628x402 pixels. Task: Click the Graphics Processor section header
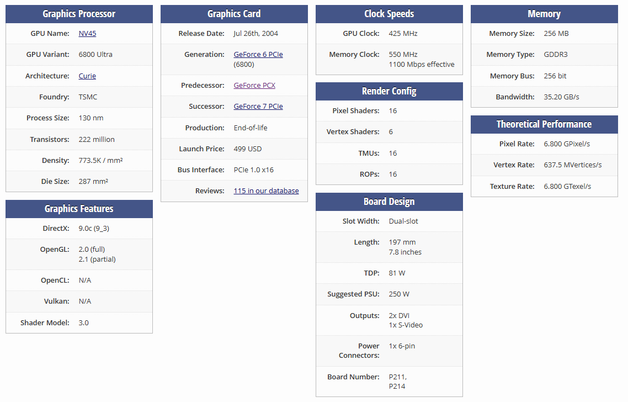(79, 14)
